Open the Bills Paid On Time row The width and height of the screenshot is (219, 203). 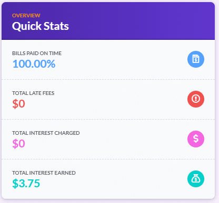(108, 60)
